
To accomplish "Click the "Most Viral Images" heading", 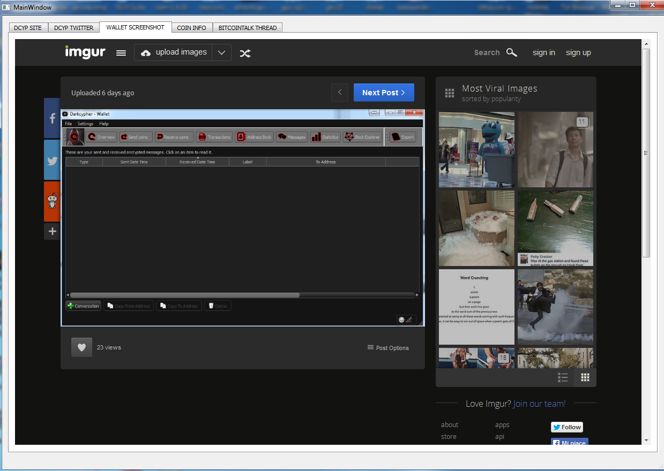I will [x=499, y=89].
